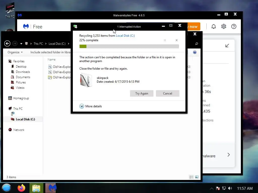Open Downloads under Favorites
258x193 pixels.
coord(20,72)
